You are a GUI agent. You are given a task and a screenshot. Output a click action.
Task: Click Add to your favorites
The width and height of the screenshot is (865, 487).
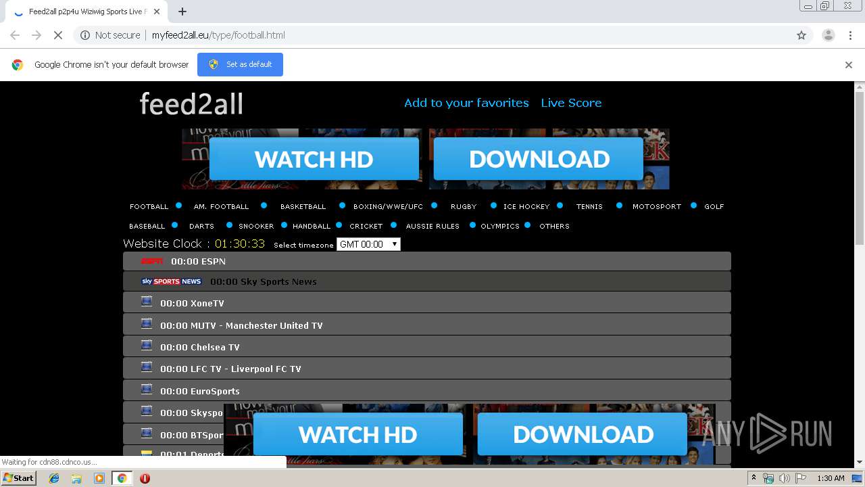coord(466,103)
